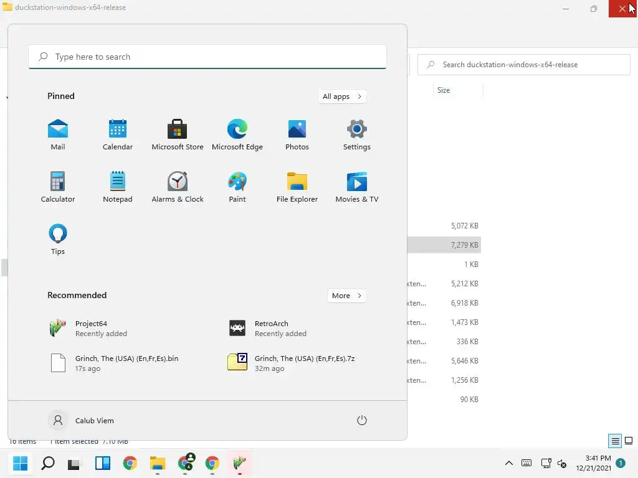Launch Microsoft Edge
The image size is (638, 478).
pyautogui.click(x=237, y=135)
